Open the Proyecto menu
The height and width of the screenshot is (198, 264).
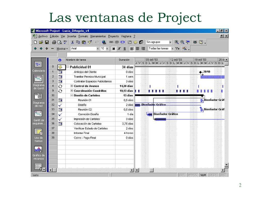click(x=113, y=36)
